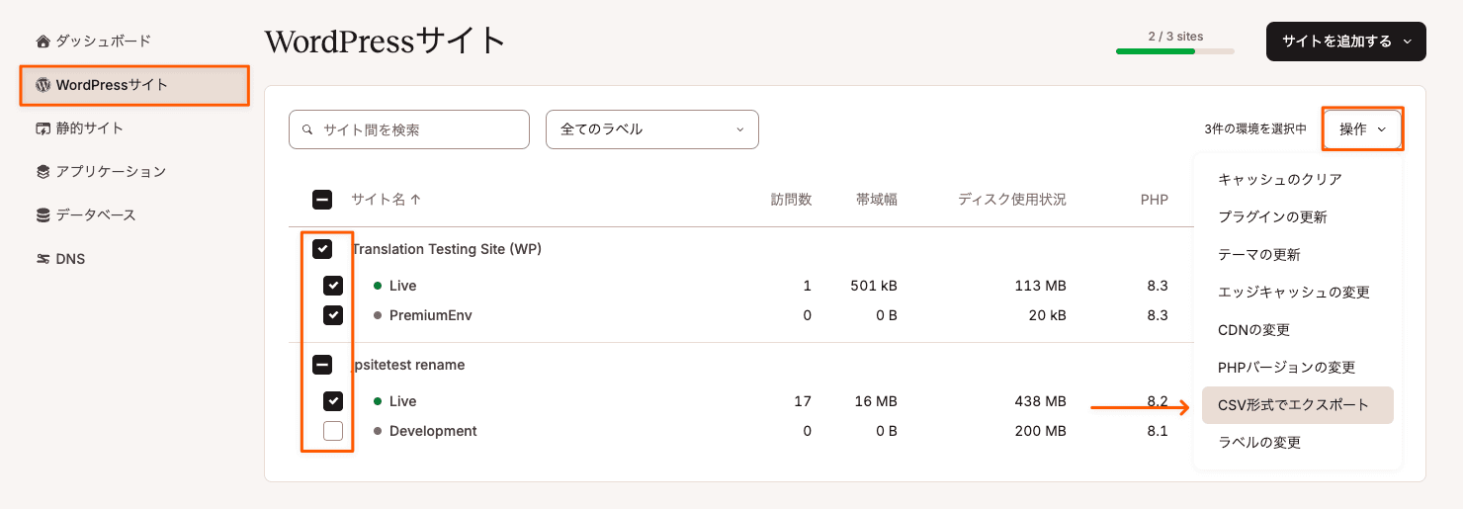Open the PremiumEnv environment
The image size is (1463, 509).
click(x=431, y=315)
